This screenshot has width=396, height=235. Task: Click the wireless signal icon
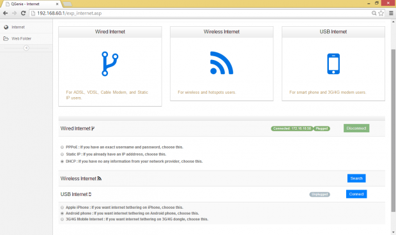coord(222,63)
